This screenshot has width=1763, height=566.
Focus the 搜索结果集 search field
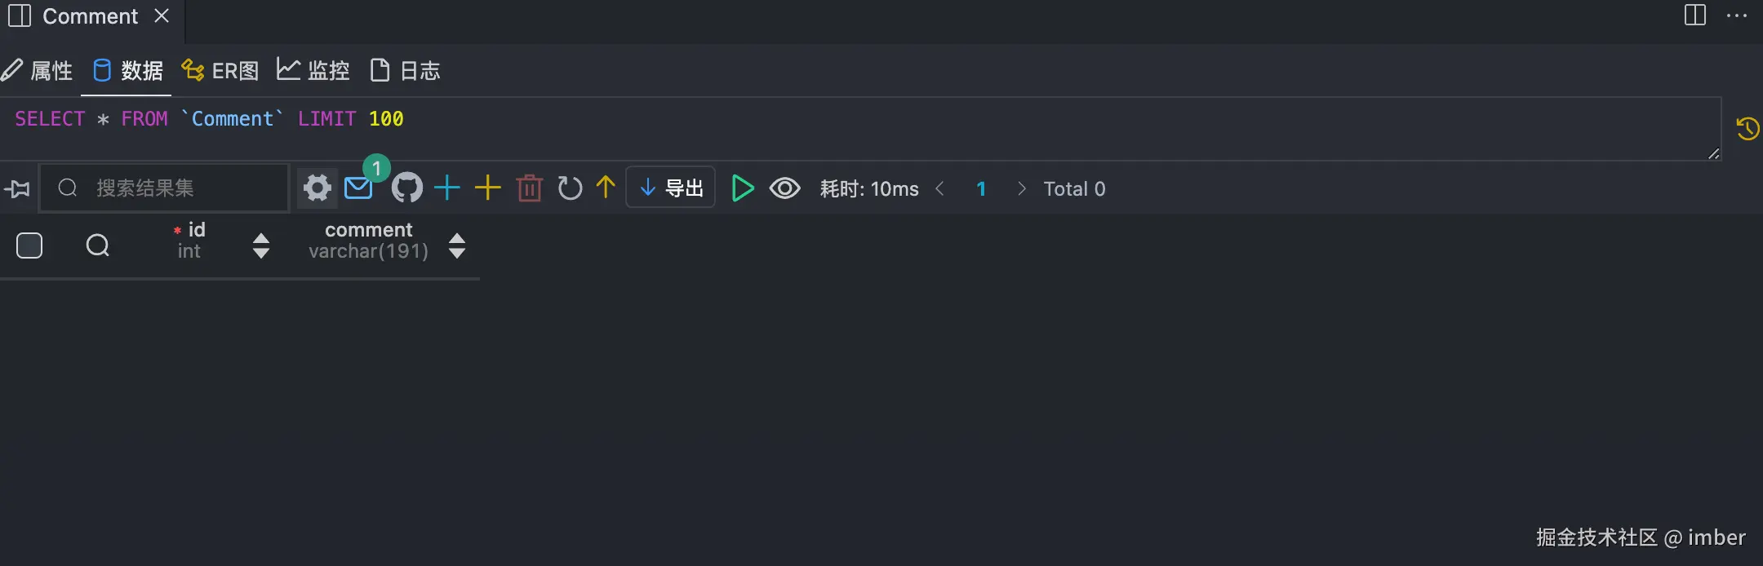(x=180, y=188)
